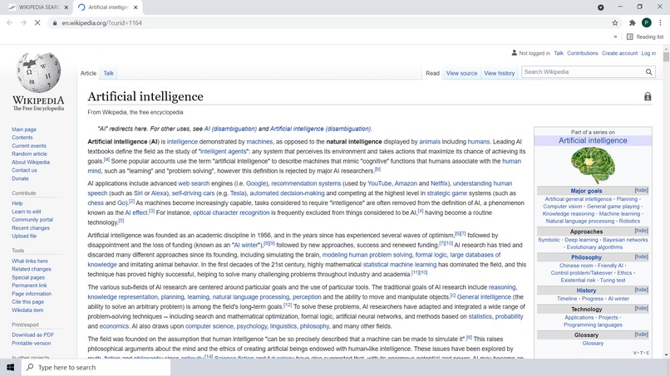Click the Wikipedia globe logo
This screenshot has width=670, height=376.
(38, 72)
